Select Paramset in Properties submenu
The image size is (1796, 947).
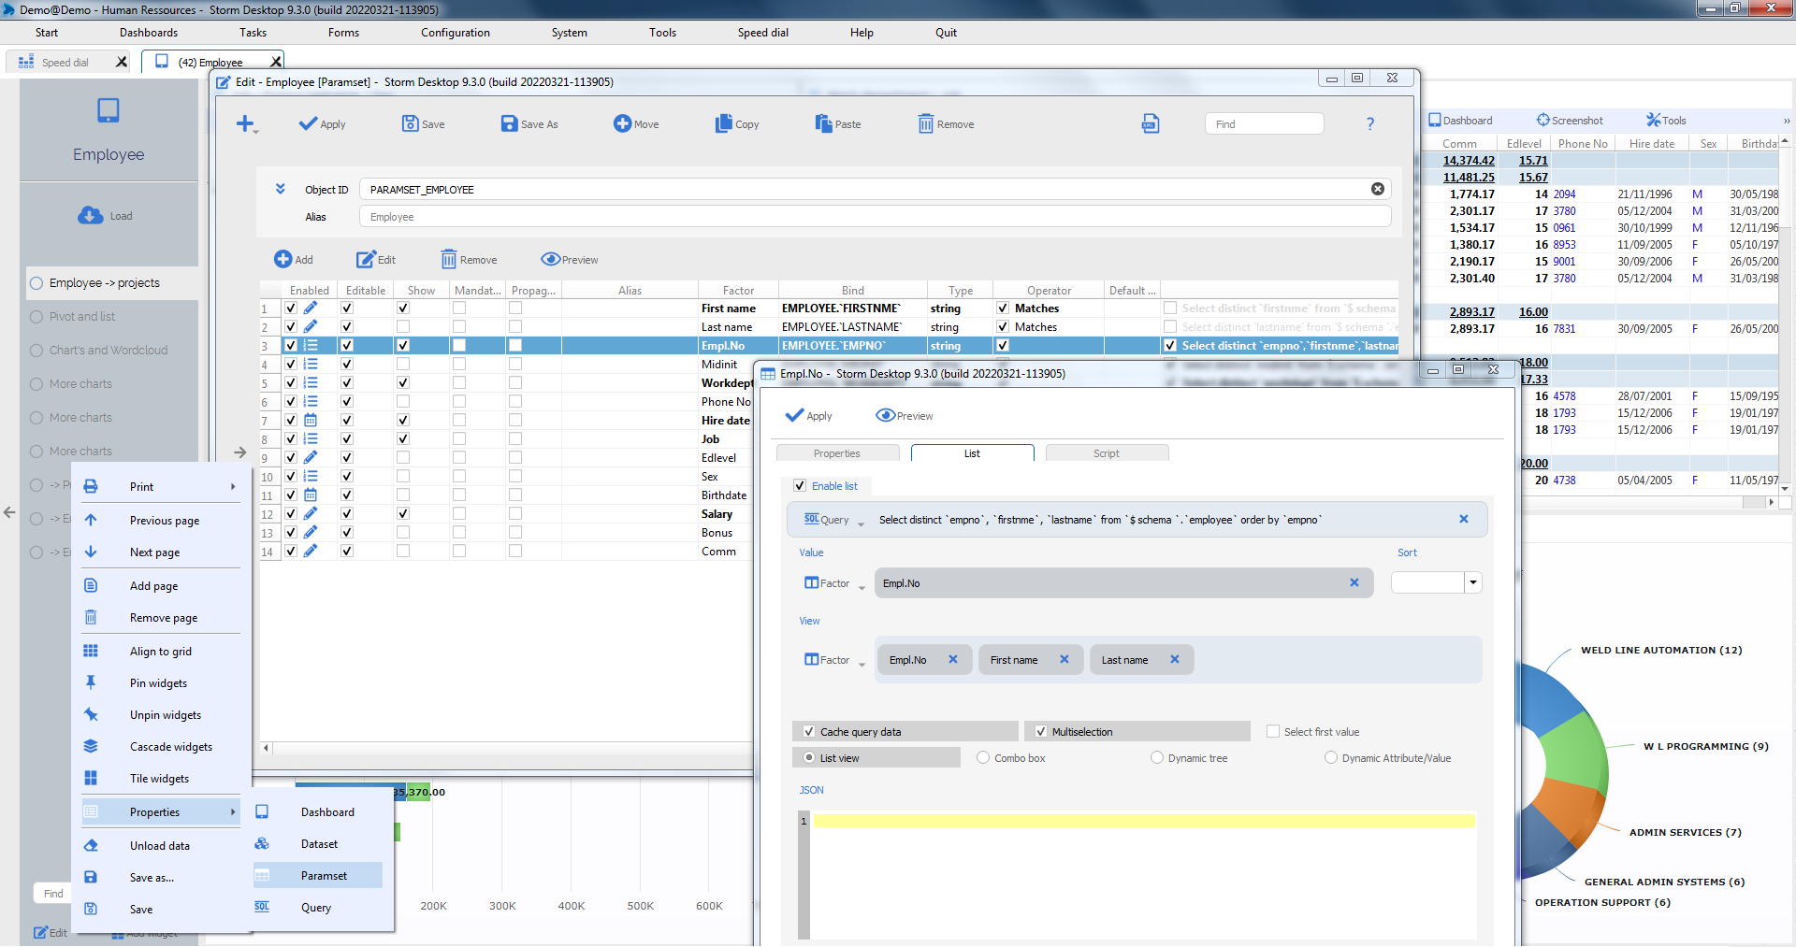[x=318, y=875]
